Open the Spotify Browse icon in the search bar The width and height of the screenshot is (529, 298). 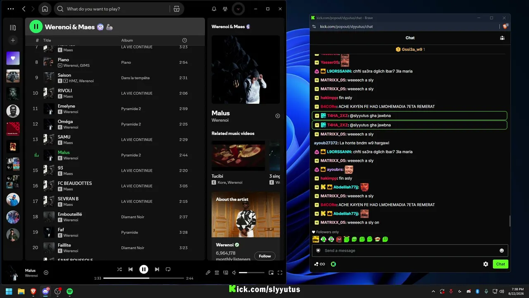pos(176,9)
